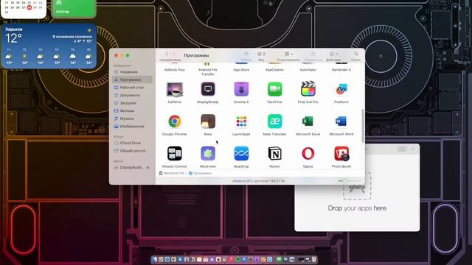The height and width of the screenshot is (265, 472).
Task: Click the AirDrop toolbar icon
Action: 246,54
